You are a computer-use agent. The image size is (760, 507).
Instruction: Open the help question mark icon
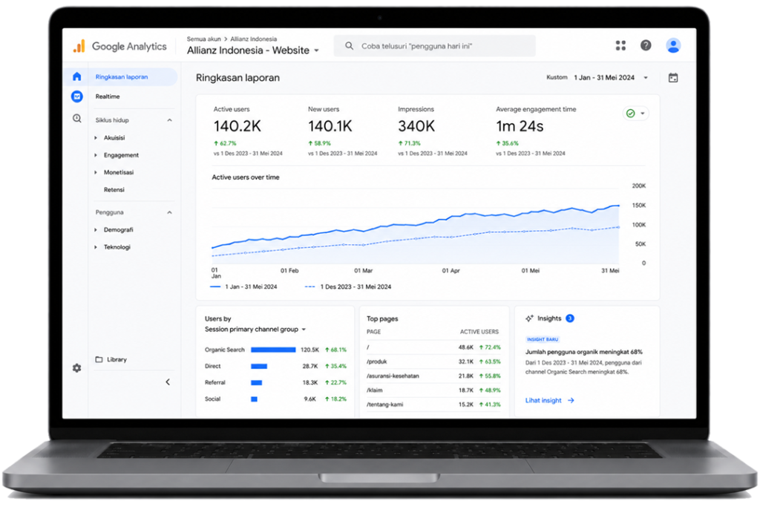click(646, 45)
